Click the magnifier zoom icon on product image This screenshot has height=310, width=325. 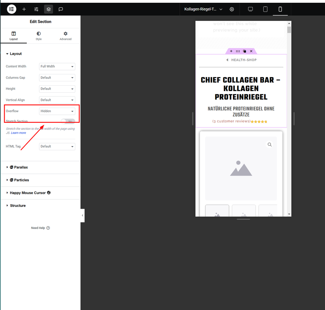pyautogui.click(x=269, y=145)
